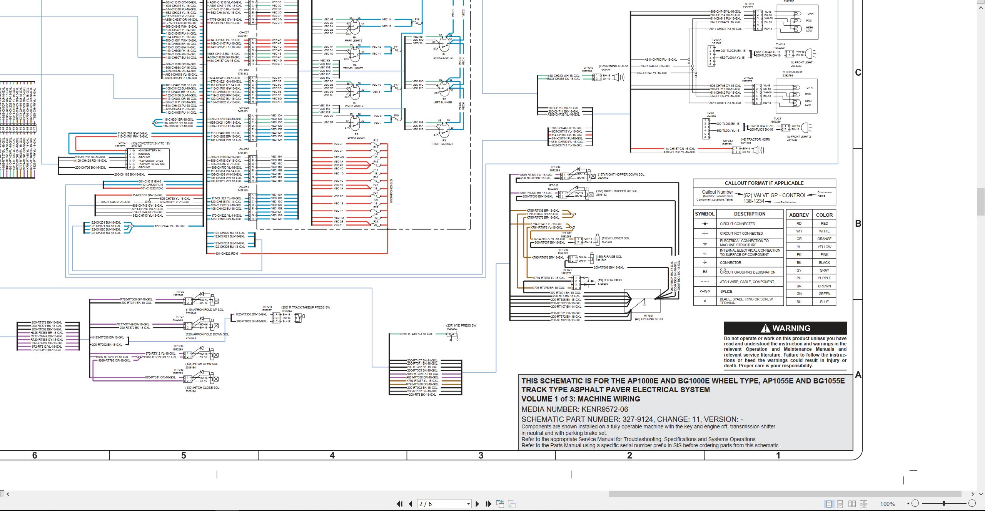Click the 'BRAKE LIGHTS' relay label
Screen dimensions: 985x511
(443, 58)
